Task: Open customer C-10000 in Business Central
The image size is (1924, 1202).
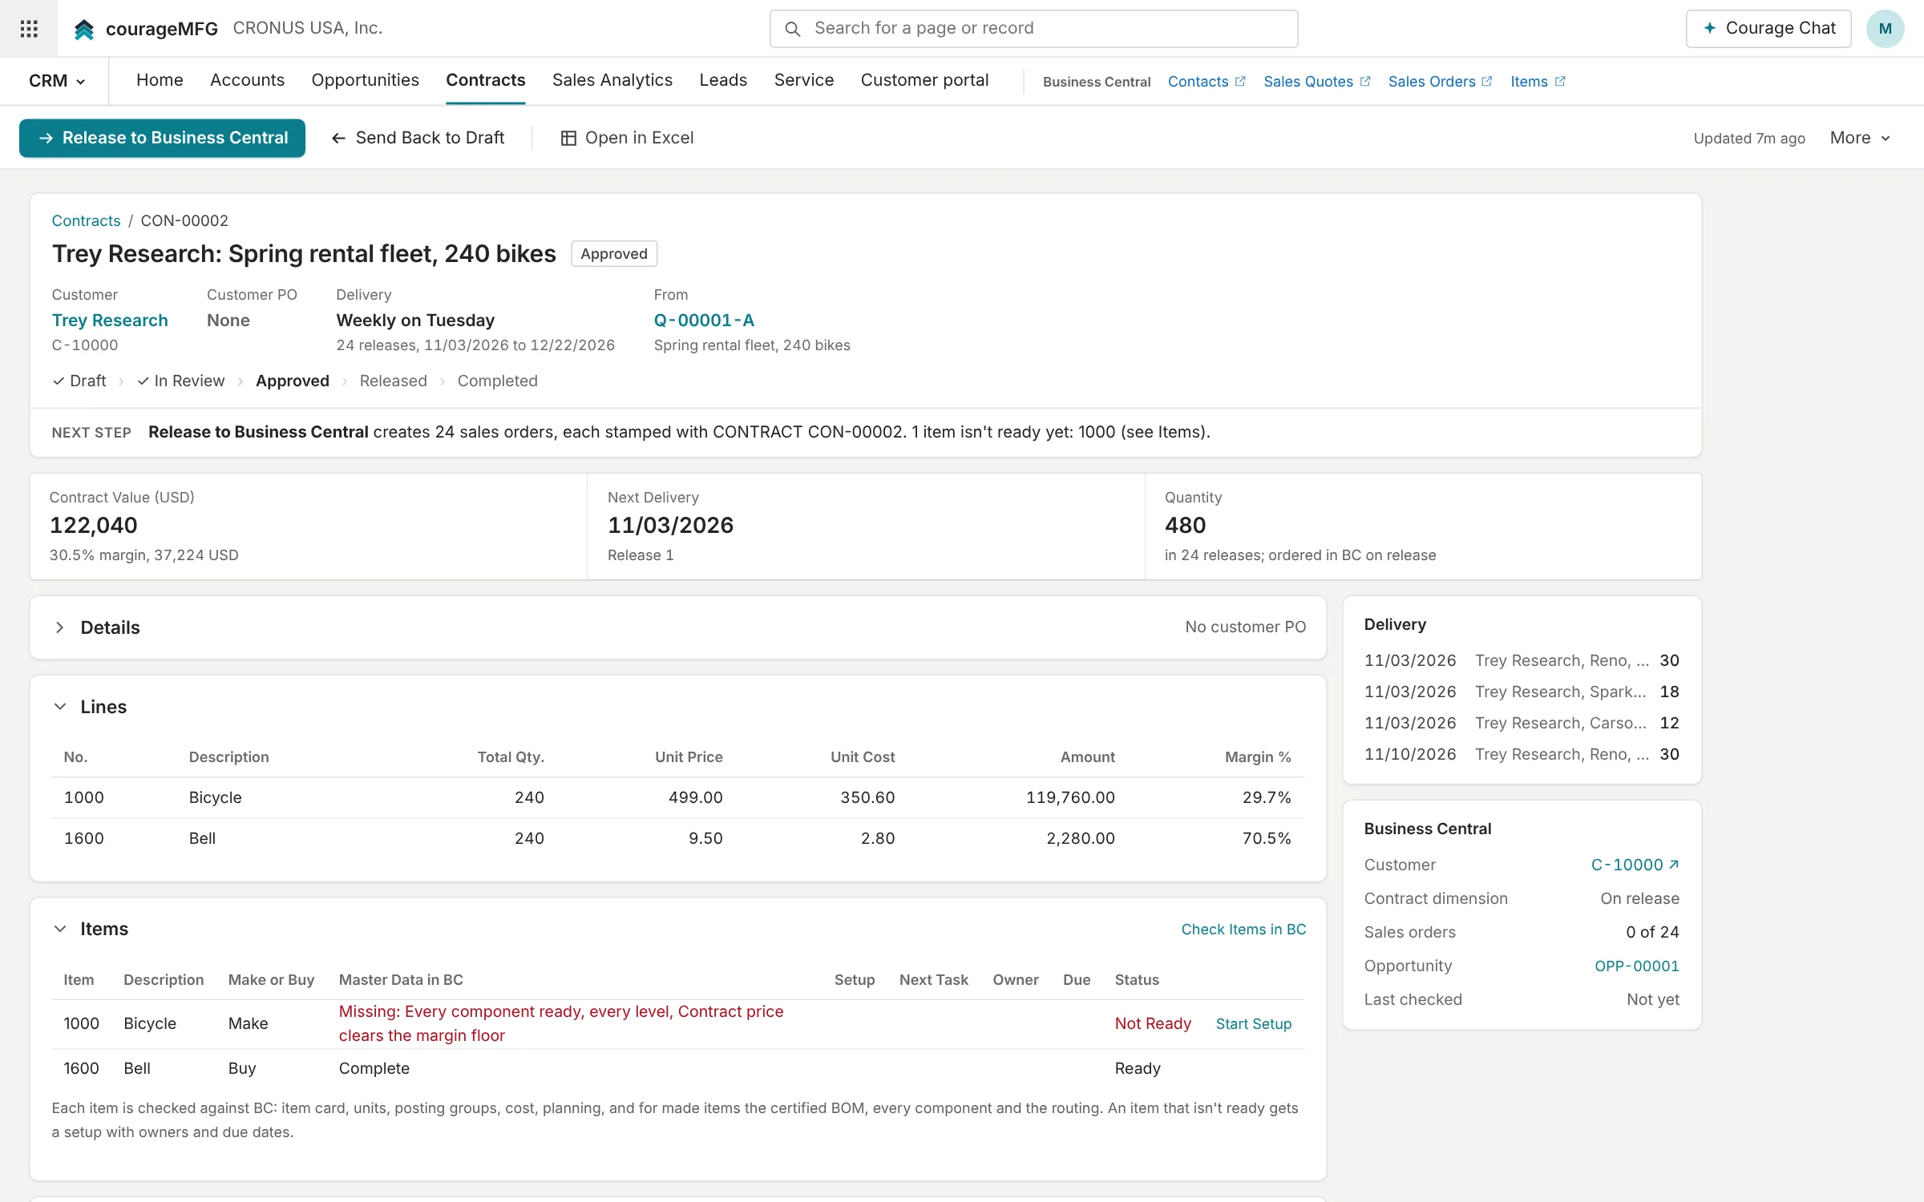Action: (1635, 865)
